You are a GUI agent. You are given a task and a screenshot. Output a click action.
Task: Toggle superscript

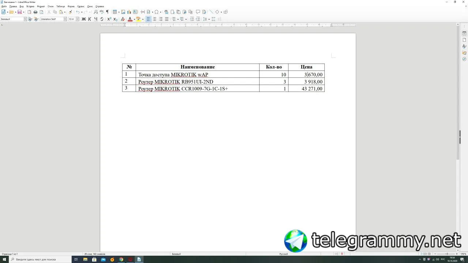pos(109,19)
